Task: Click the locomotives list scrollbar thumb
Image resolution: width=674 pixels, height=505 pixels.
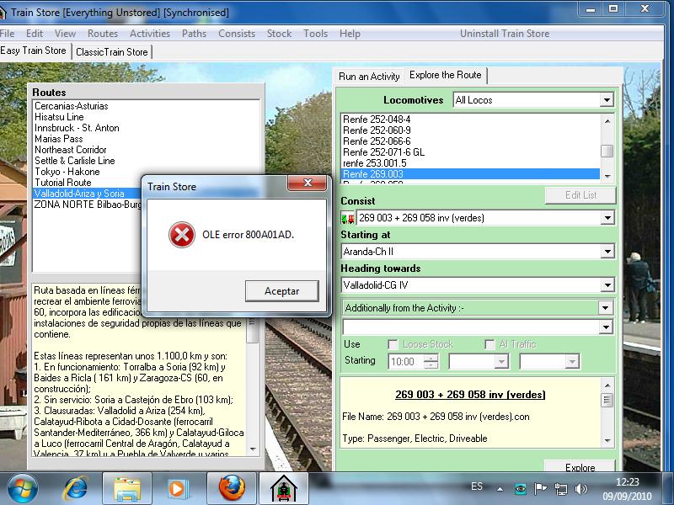Action: pyautogui.click(x=606, y=151)
